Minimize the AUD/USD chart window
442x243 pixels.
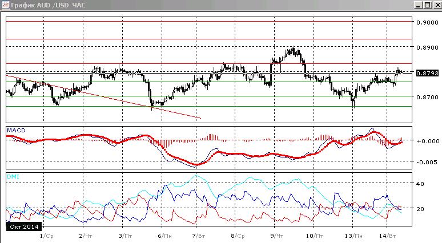pos(419,5)
